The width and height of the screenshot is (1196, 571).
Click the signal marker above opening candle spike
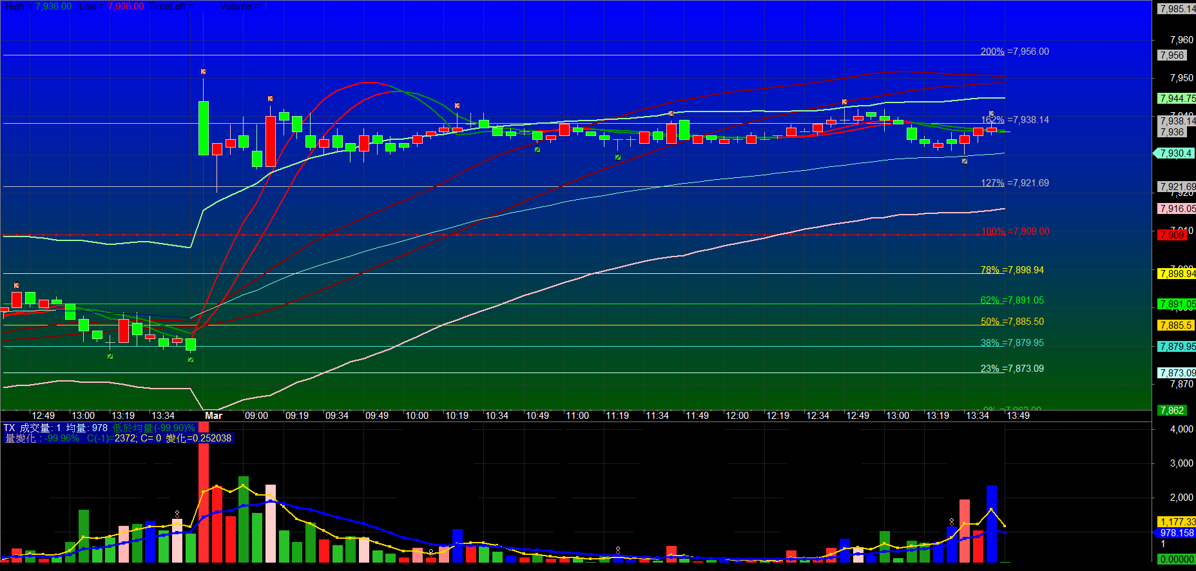tap(203, 72)
